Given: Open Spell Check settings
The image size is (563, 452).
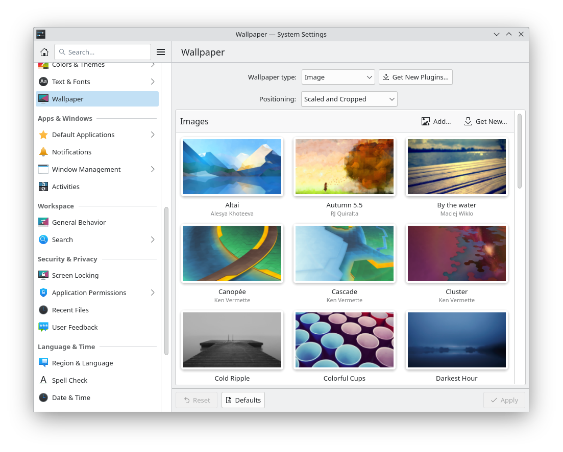Looking at the screenshot, I should (x=69, y=380).
